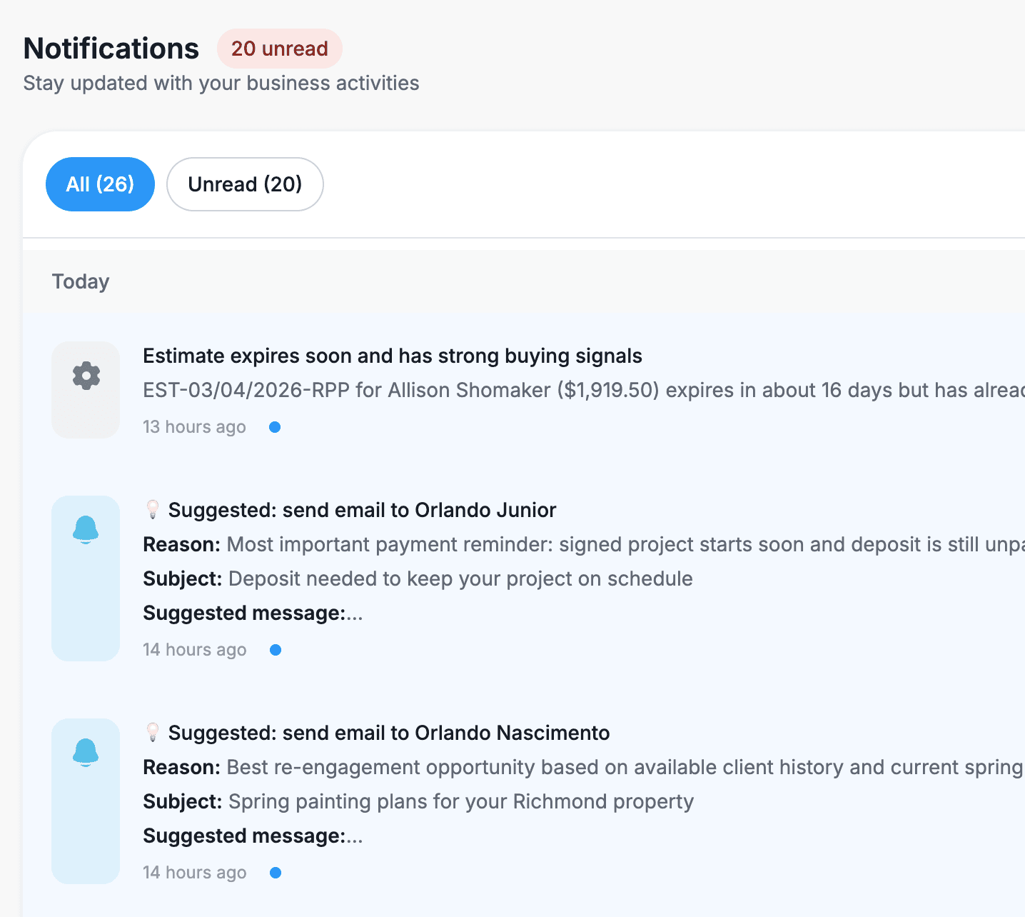The width and height of the screenshot is (1025, 917).
Task: Expand the truncated Suggested message for Orlando Nascimento
Action: [x=355, y=836]
